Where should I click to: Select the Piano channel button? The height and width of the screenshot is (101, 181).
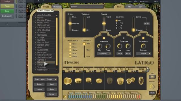point(7,6)
